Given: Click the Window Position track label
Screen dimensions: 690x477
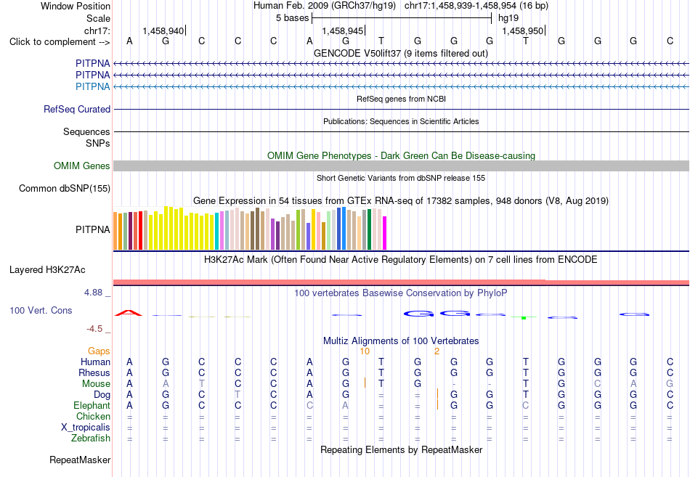Looking at the screenshot, I should [76, 6].
